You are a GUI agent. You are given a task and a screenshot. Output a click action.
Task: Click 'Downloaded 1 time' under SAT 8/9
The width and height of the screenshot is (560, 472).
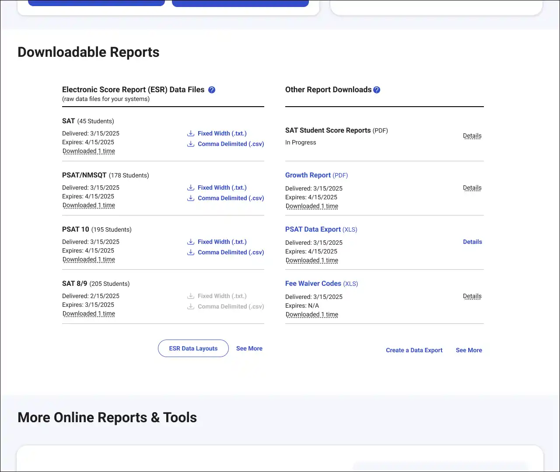click(89, 314)
